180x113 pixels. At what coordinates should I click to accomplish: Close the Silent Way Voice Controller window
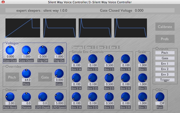click(3, 2)
